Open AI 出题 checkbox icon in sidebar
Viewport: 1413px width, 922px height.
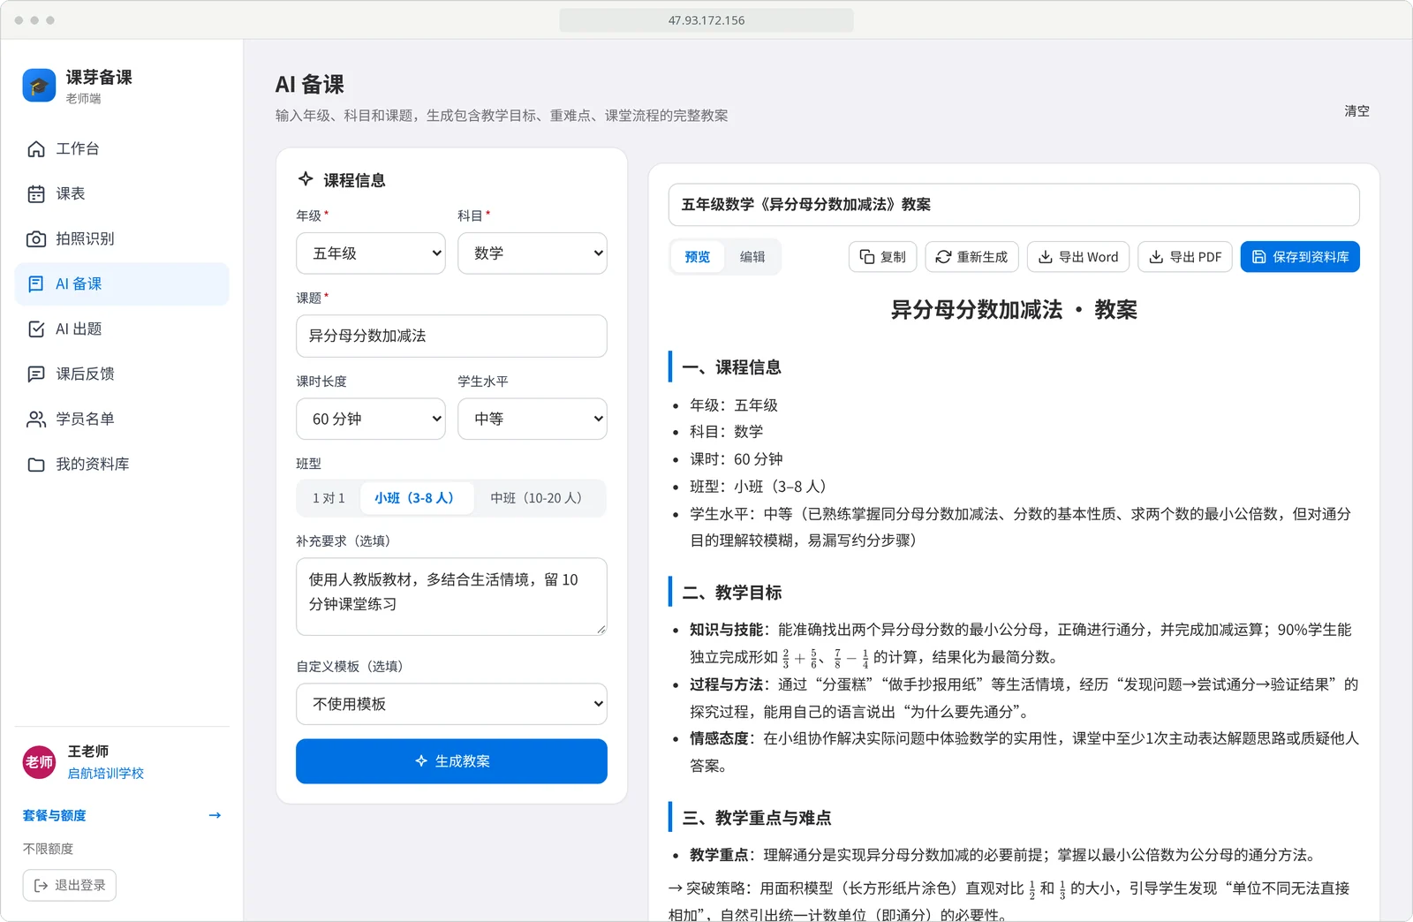36,329
